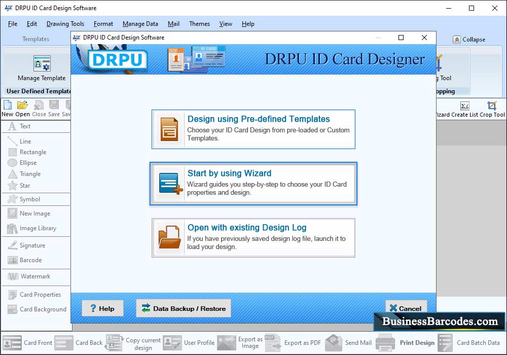Add a Signature element
This screenshot has width=507, height=355.
click(26, 245)
